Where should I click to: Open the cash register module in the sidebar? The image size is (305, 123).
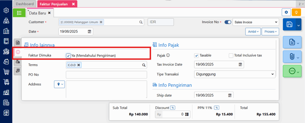coord(6,20)
